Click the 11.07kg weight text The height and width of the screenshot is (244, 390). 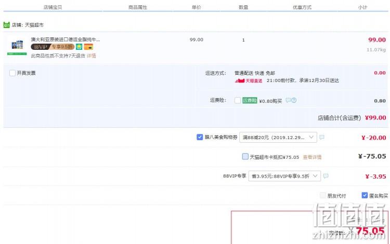376,50
